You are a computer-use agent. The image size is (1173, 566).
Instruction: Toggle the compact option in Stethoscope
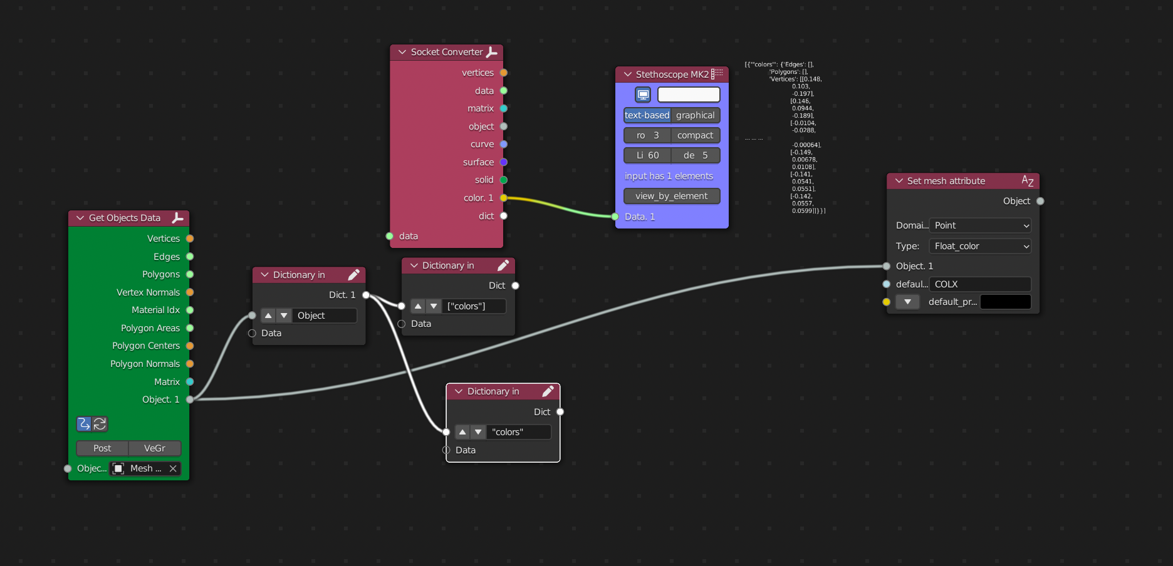pos(696,135)
